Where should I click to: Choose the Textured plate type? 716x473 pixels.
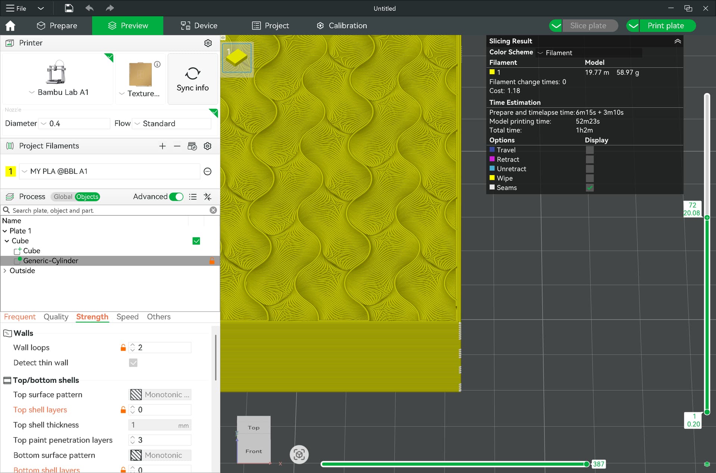140,79
